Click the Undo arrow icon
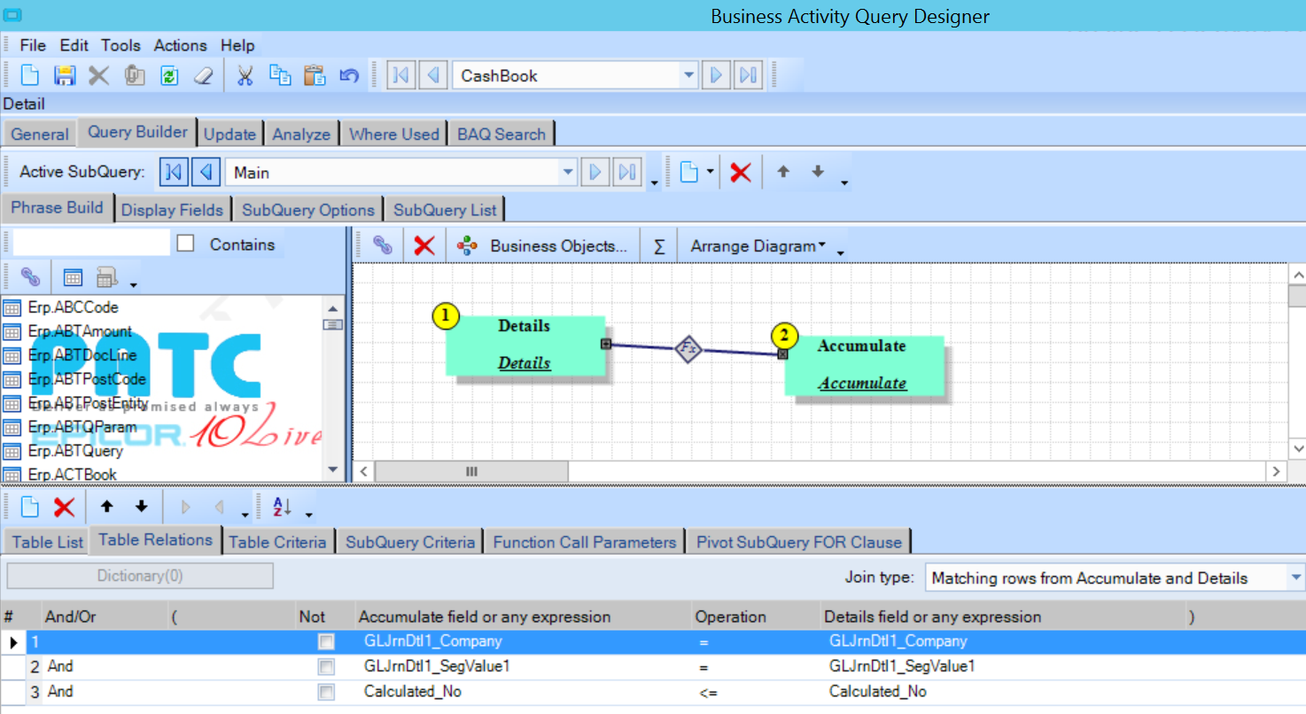The image size is (1306, 714). pos(349,75)
